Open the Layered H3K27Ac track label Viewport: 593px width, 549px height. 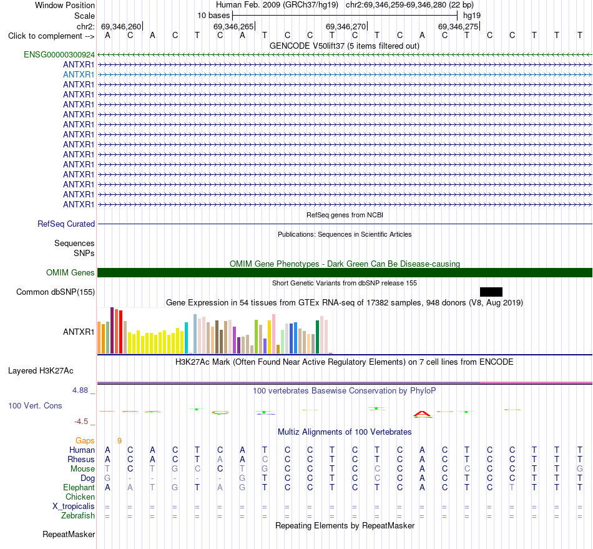point(41,371)
